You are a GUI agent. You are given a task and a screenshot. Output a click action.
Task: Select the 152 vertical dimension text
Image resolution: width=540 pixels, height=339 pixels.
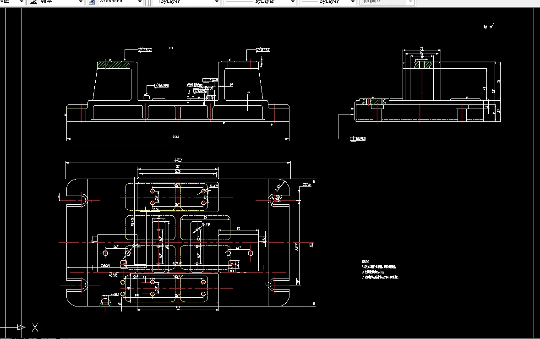point(311,245)
